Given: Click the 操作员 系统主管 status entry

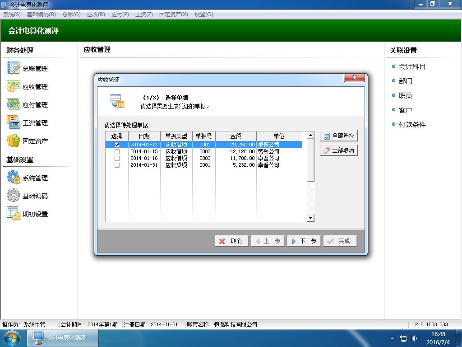Looking at the screenshot, I should point(23,324).
